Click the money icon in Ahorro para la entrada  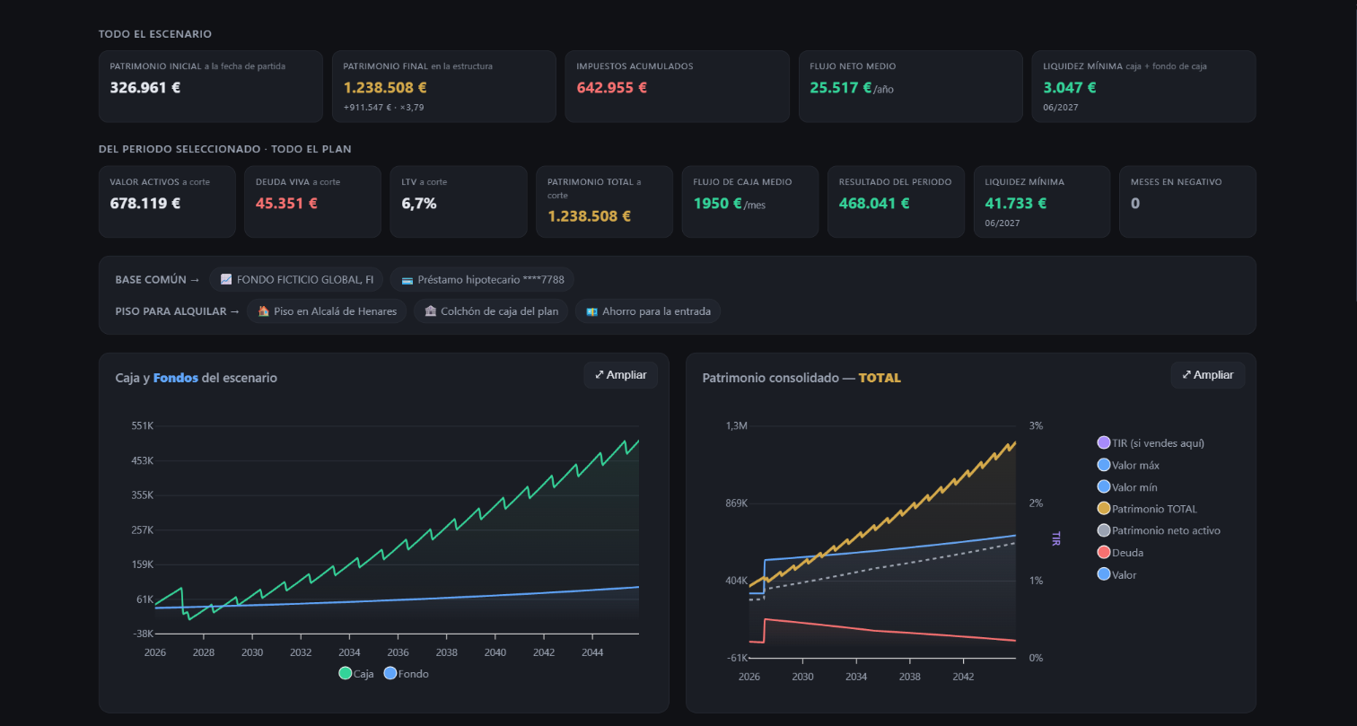coord(591,311)
